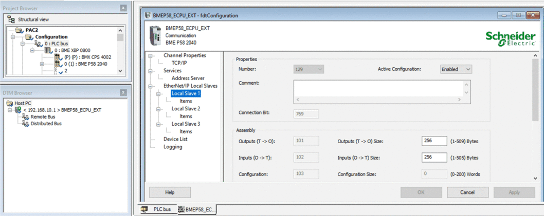
Task: Expand the BME P58 2040 node
Action: [42, 64]
